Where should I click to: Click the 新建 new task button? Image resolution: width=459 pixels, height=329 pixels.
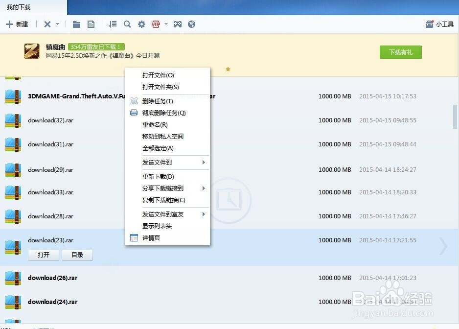point(17,24)
